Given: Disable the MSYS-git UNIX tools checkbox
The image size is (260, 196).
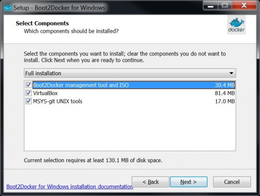Looking at the screenshot, I should [x=29, y=101].
